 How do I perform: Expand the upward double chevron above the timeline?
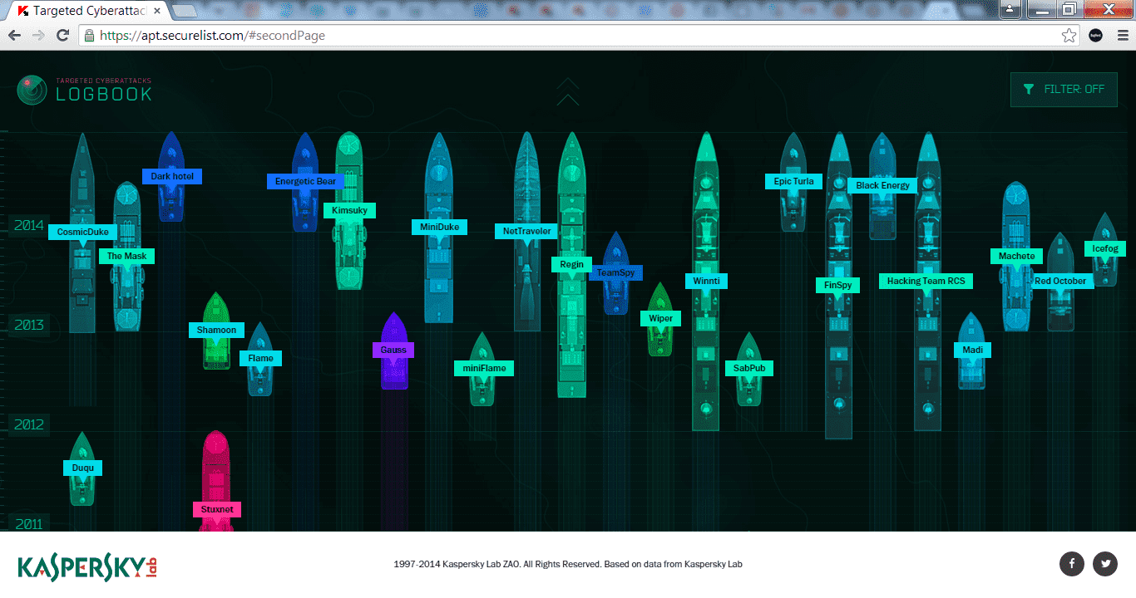point(568,91)
